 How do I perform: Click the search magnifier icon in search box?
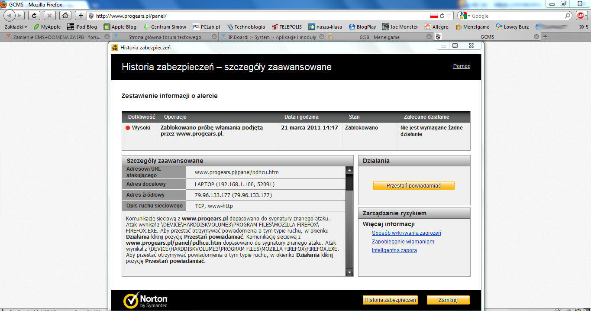click(568, 16)
